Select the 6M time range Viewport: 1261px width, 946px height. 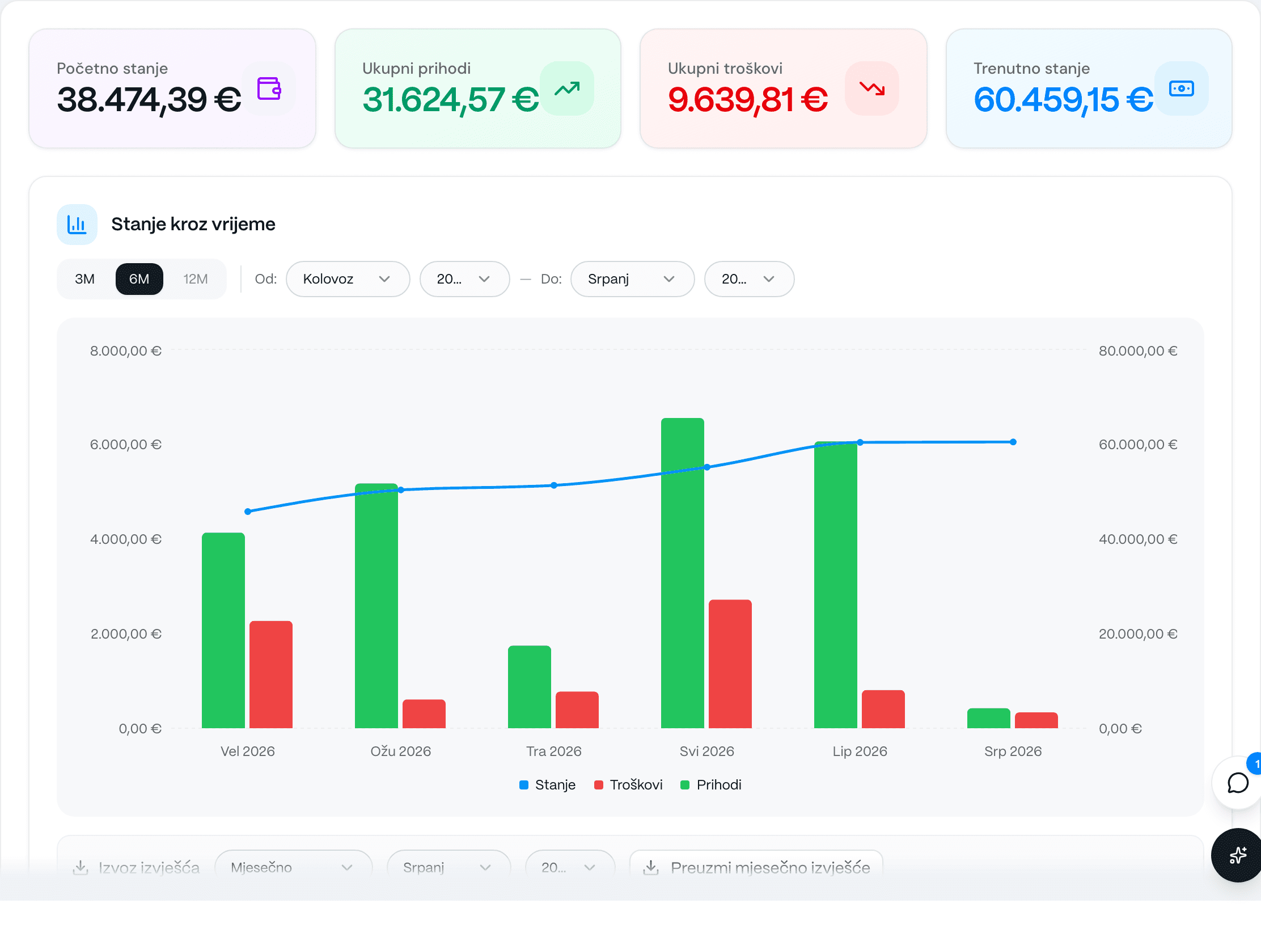coord(139,279)
